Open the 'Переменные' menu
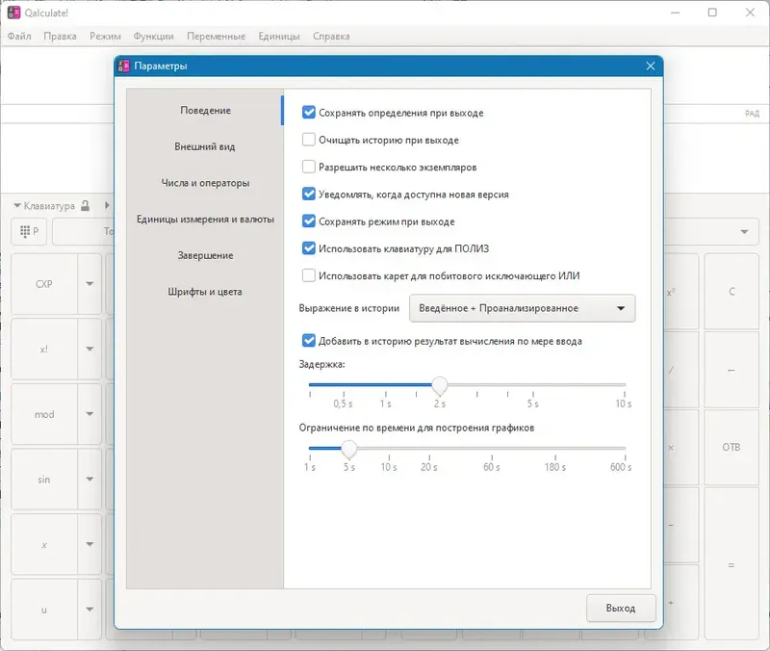This screenshot has width=770, height=651. pyautogui.click(x=216, y=36)
